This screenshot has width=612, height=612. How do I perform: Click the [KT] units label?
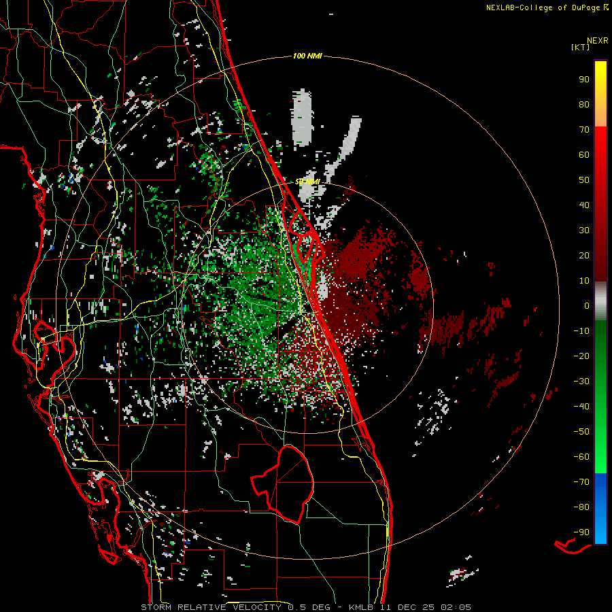pyautogui.click(x=581, y=47)
